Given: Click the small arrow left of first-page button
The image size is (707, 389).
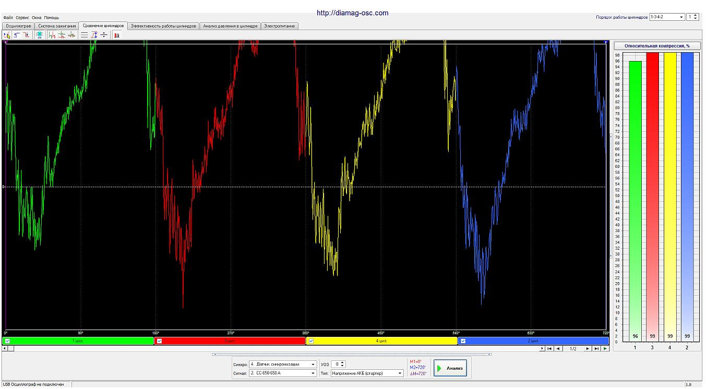Looking at the screenshot, I should tap(542, 348).
